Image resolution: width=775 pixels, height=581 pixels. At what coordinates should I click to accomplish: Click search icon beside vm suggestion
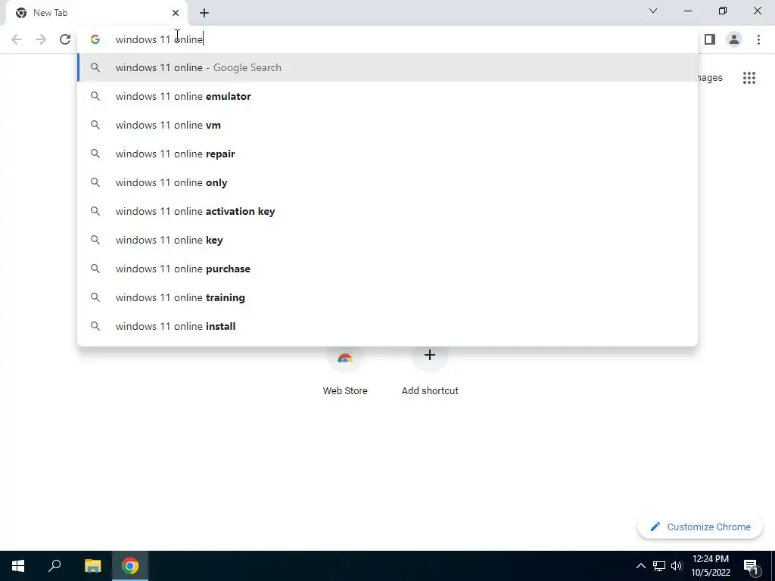pos(95,125)
